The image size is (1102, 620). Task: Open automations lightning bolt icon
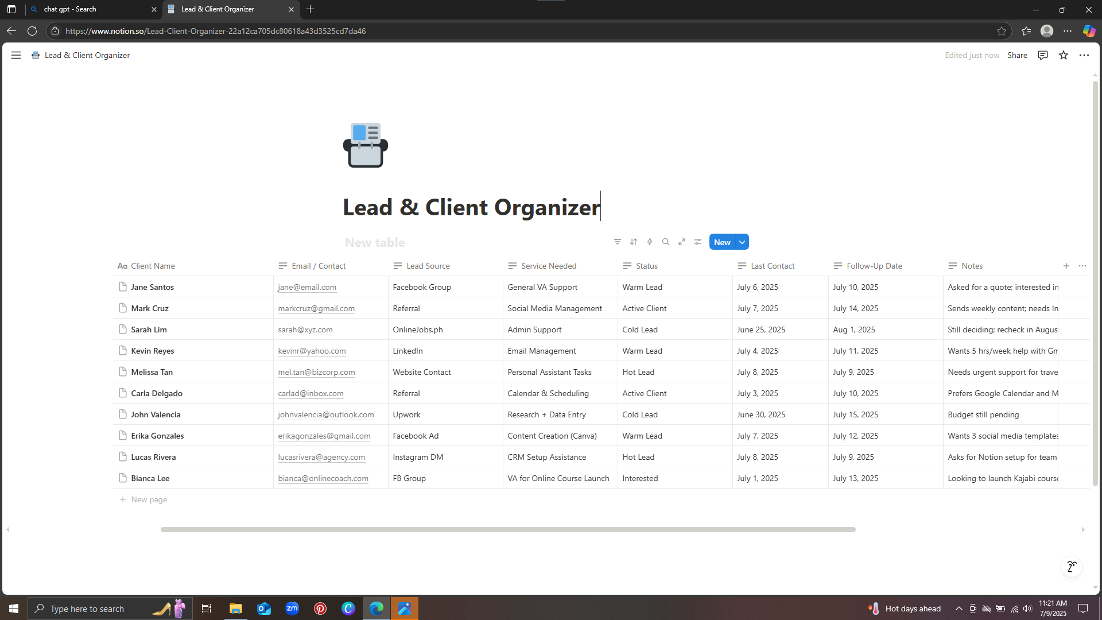click(x=649, y=242)
